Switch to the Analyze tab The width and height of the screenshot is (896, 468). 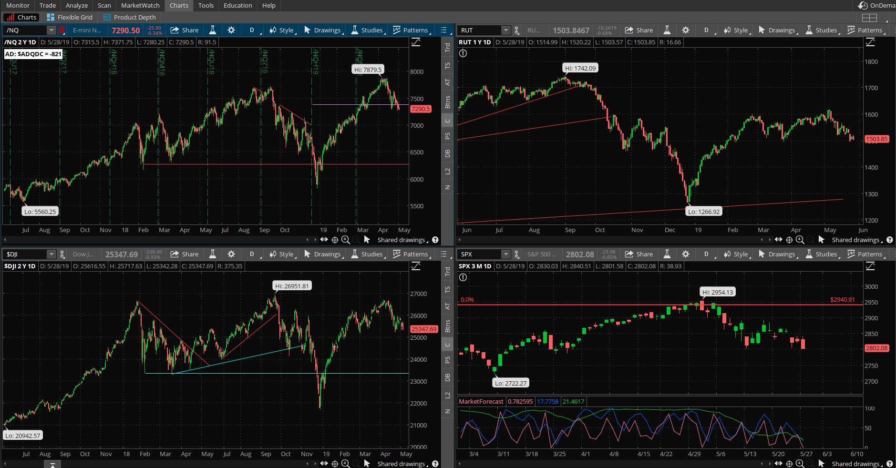click(x=77, y=5)
